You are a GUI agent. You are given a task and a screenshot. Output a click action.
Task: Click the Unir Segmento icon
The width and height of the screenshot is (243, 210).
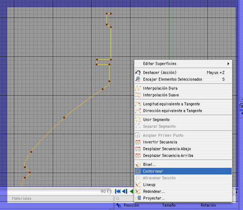[x=138, y=120]
